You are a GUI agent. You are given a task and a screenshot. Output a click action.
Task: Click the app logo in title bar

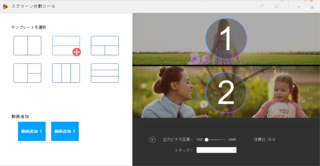tap(6, 7)
